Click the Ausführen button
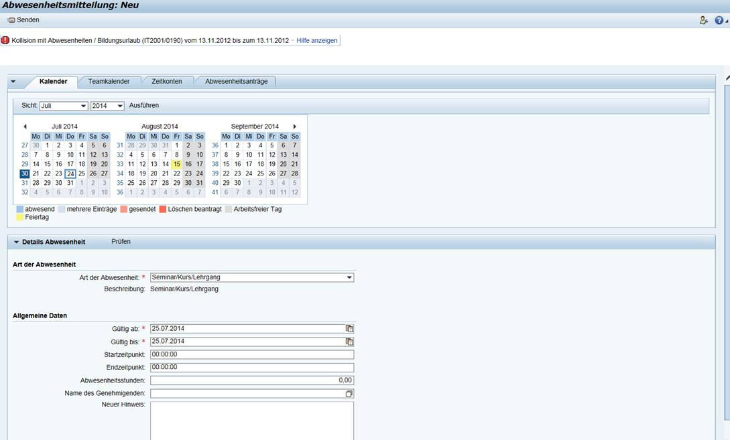 144,106
